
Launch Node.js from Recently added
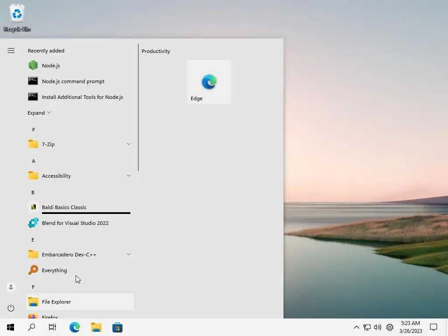[80, 66]
